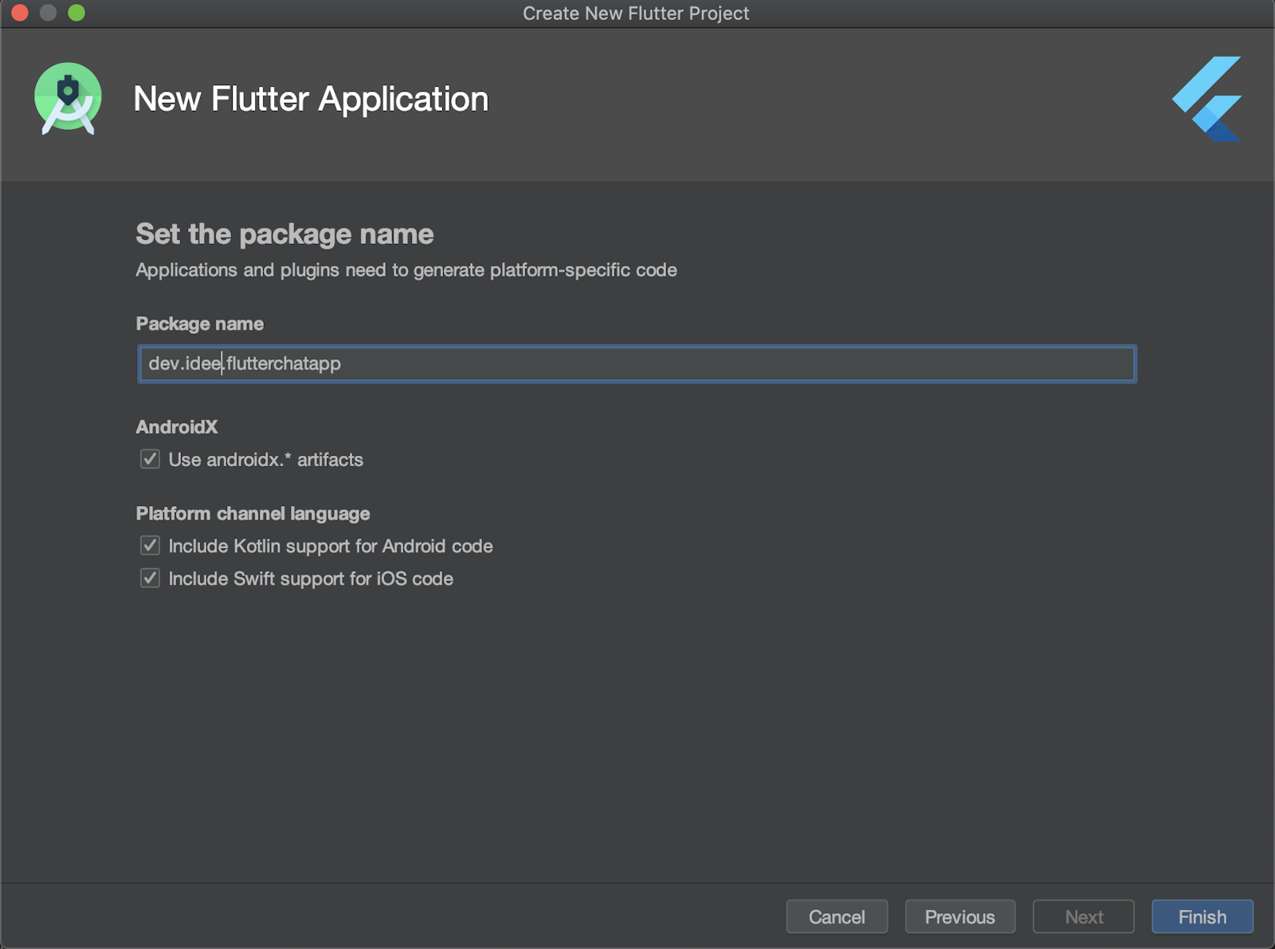
Task: Disable the Use androidx.* artifacts checkbox
Action: [150, 459]
